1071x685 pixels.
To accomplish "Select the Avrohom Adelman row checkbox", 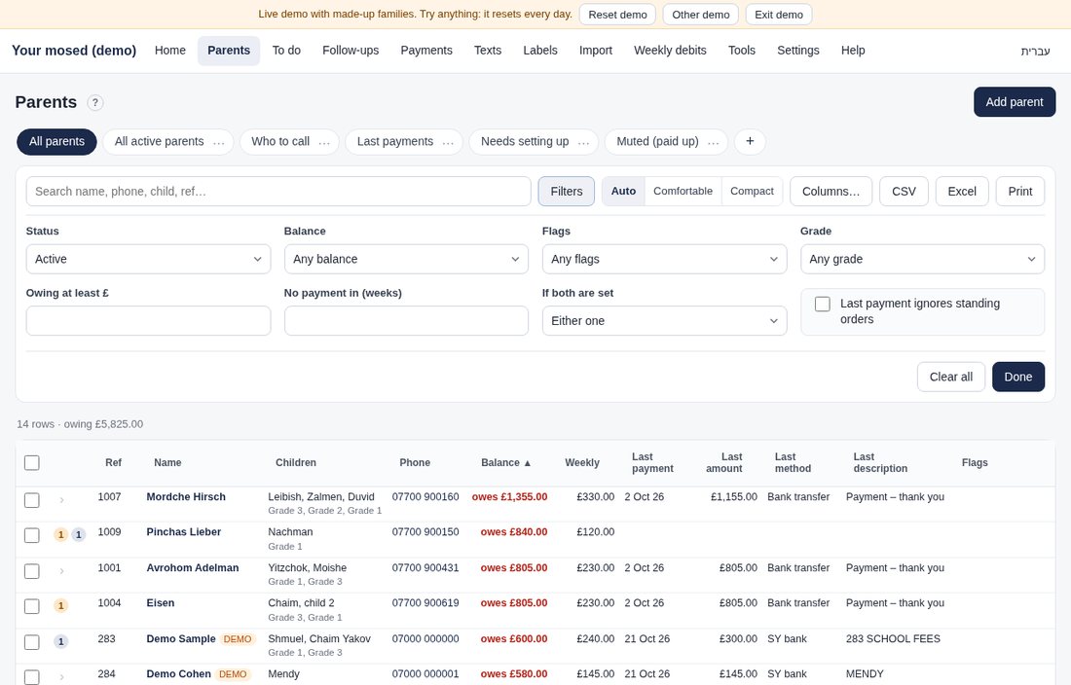I will pos(32,571).
